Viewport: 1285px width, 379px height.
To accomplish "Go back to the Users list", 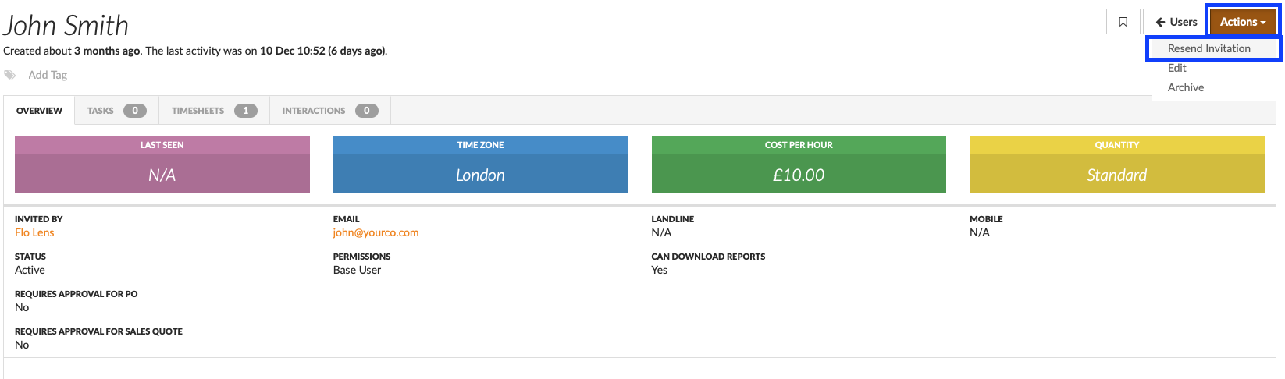I will (1176, 22).
